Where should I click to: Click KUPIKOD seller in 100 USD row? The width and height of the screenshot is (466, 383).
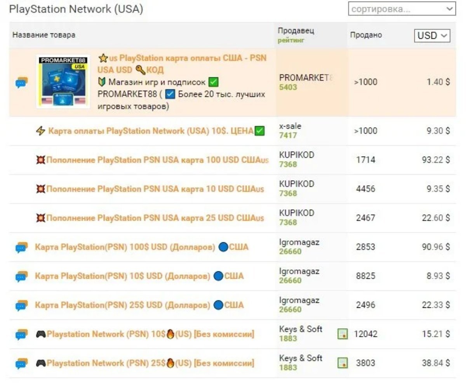point(297,155)
